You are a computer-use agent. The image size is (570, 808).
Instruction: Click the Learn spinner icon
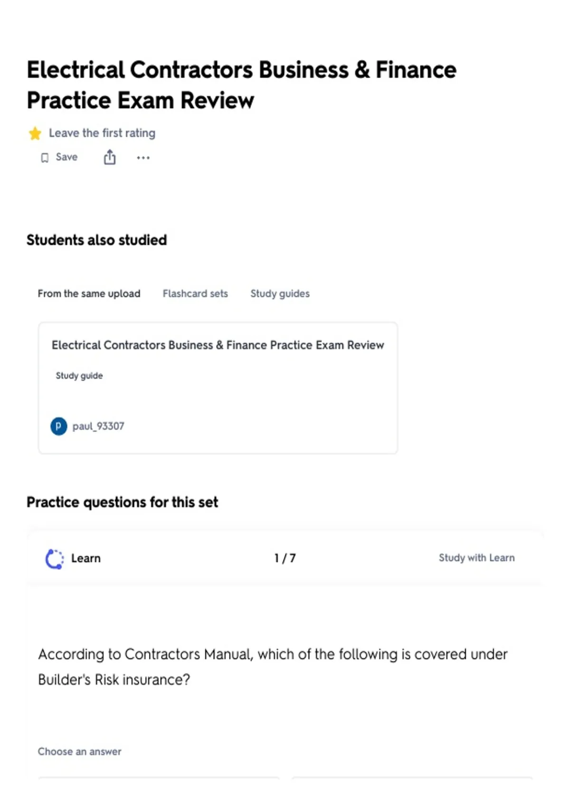54,559
